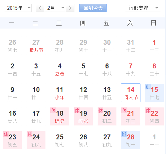Image resolution: width=166 pixels, height=154 pixels.
Task: Select February 14 情人节
Action: pos(131,93)
